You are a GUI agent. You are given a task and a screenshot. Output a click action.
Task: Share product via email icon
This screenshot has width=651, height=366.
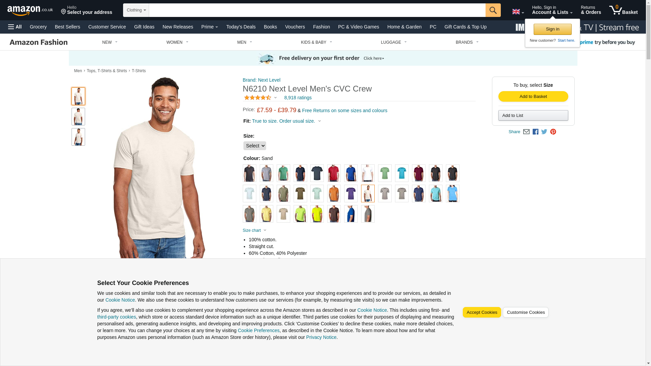pos(526,132)
